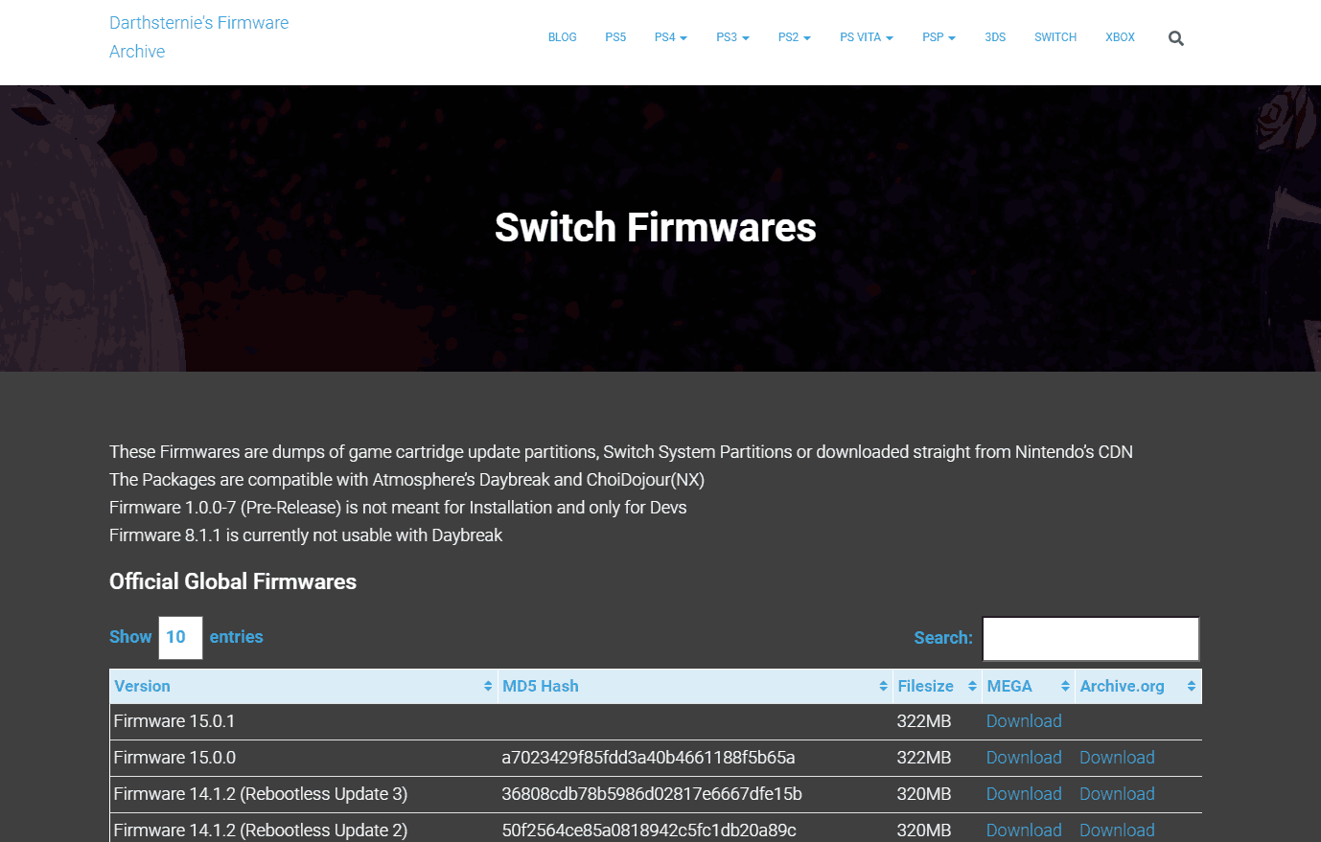
Task: Download Firmware 14.1.2 Rebootless Update 3 via MEGA
Action: pos(1024,794)
